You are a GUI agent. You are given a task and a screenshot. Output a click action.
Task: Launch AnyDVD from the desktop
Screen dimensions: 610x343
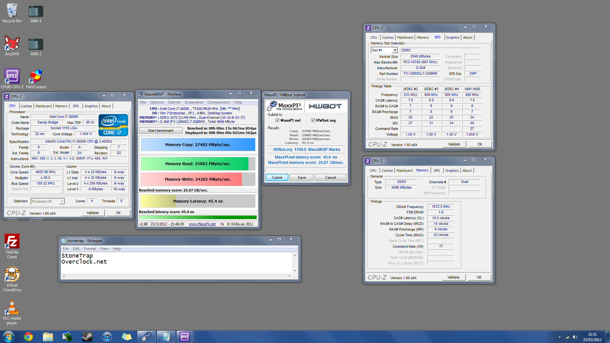tap(12, 46)
